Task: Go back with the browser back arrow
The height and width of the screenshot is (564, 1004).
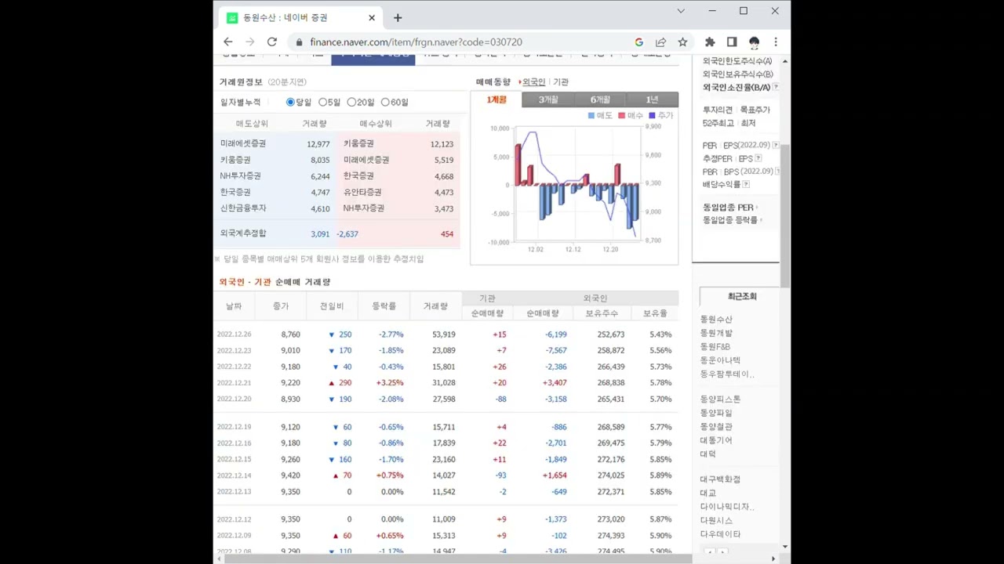Action: [227, 42]
